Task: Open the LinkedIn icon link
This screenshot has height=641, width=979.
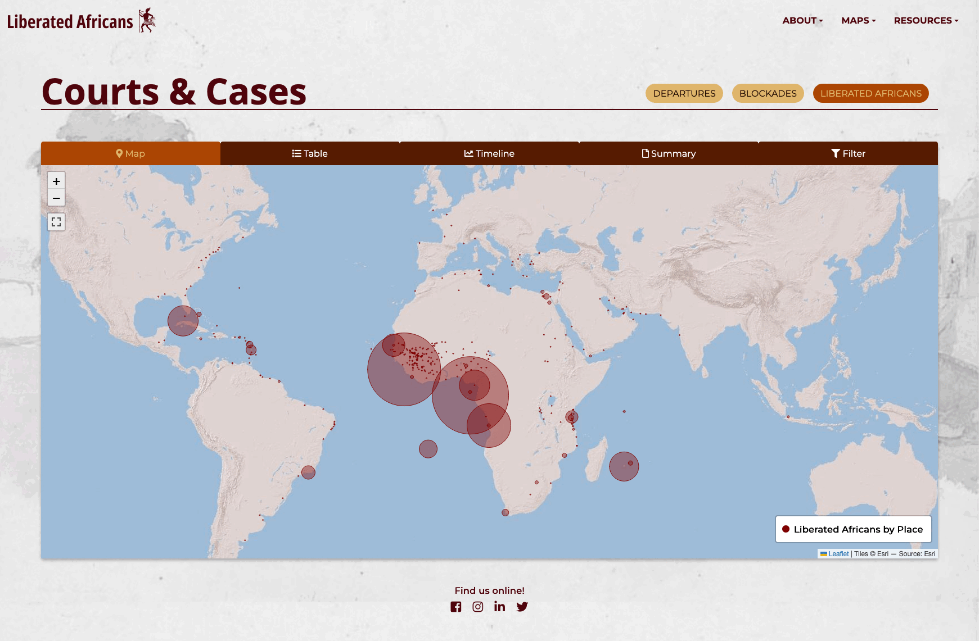Action: coord(499,607)
